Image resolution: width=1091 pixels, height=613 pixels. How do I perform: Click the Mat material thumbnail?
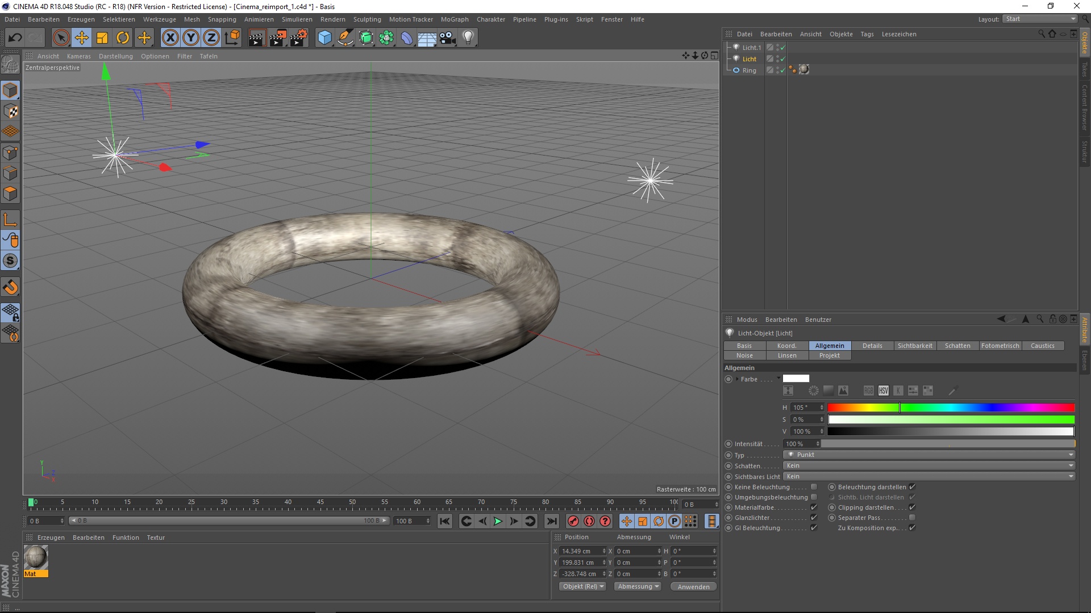36,557
